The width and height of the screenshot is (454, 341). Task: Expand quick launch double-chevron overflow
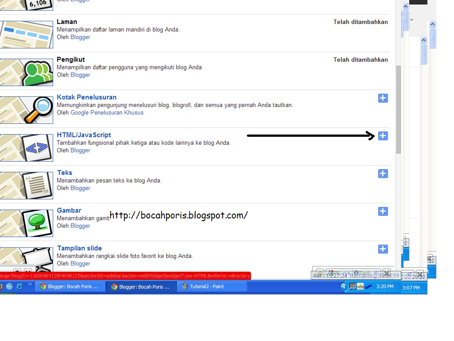(30, 285)
